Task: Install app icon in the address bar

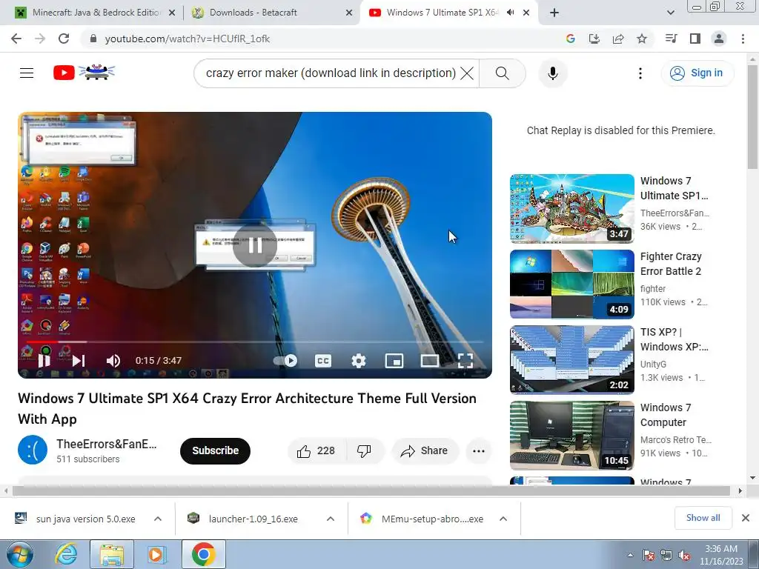Action: point(594,39)
